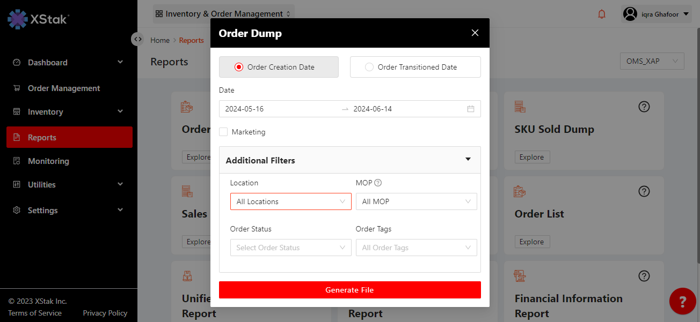
Task: Open Order Management in sidebar
Action: tap(64, 88)
